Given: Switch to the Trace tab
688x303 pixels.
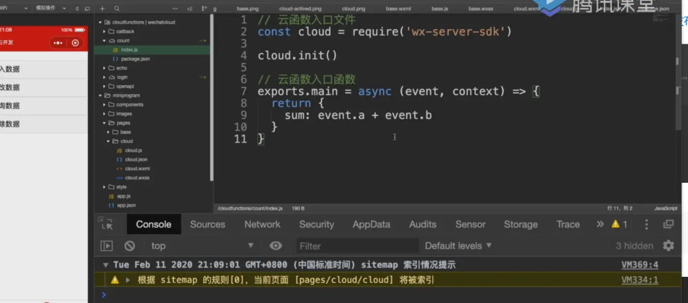Looking at the screenshot, I should (x=568, y=224).
